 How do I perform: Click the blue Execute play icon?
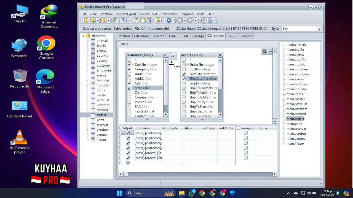point(169,20)
